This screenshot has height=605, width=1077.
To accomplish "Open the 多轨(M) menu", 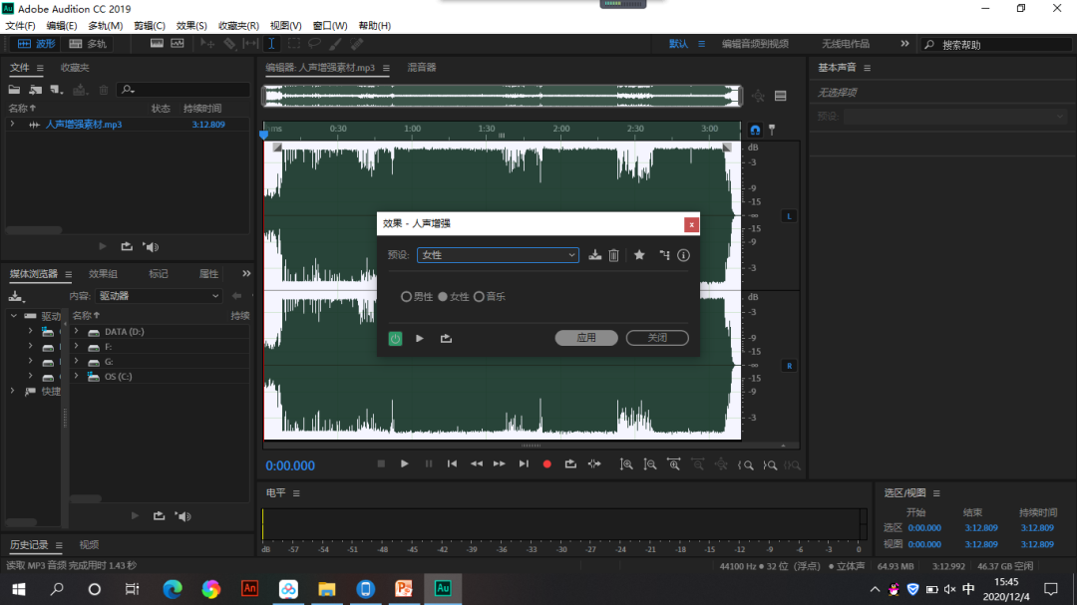I will (x=106, y=25).
